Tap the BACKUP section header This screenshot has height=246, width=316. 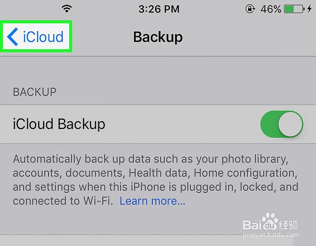35,92
